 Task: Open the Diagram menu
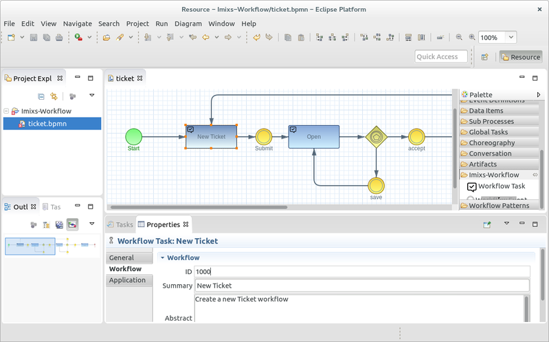point(188,23)
